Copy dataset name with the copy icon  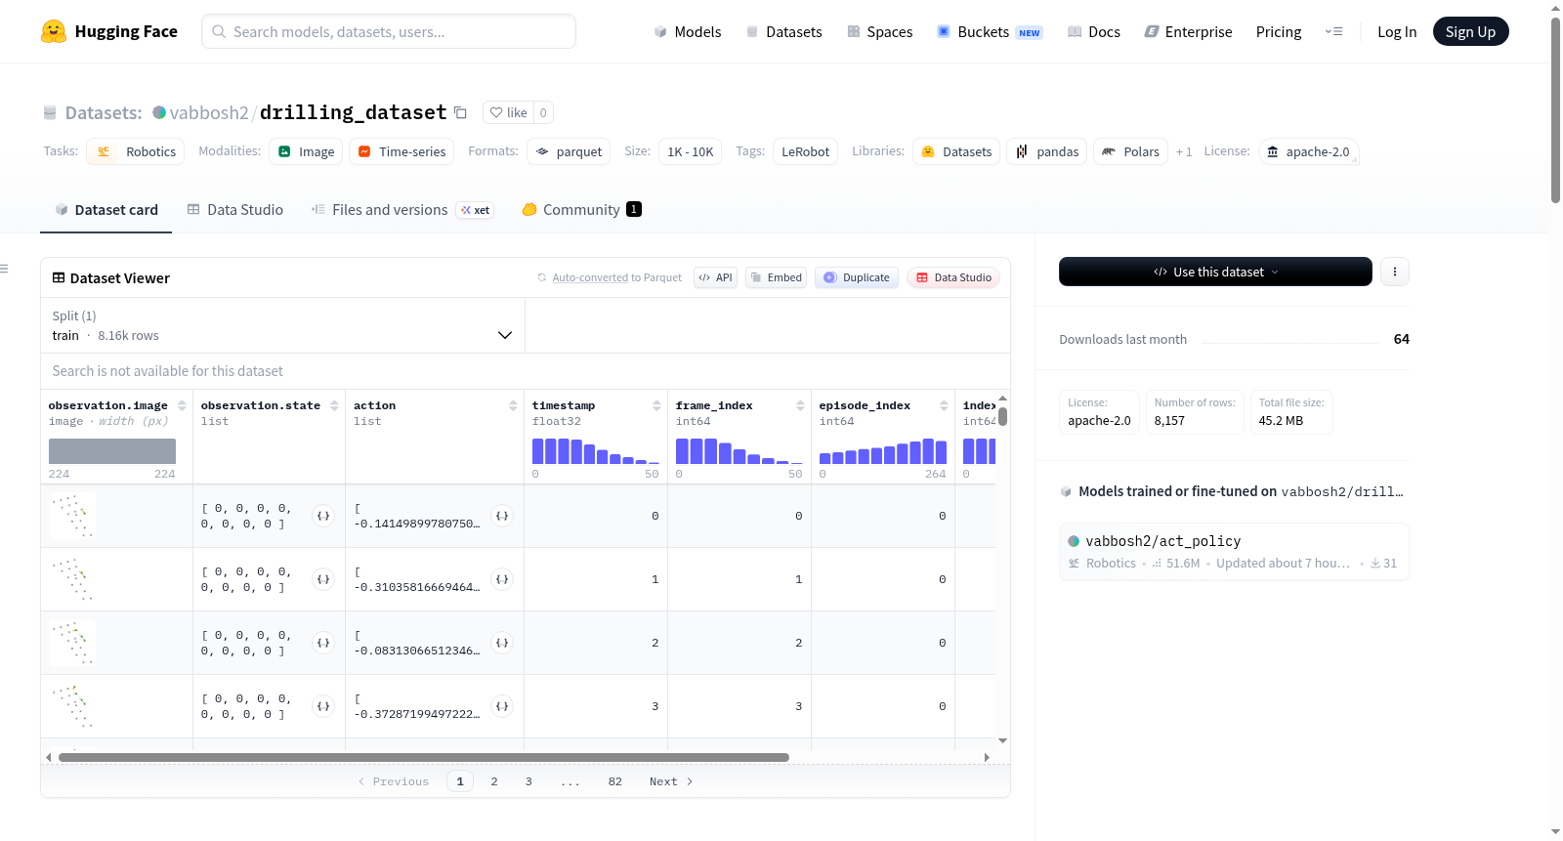pyautogui.click(x=460, y=112)
